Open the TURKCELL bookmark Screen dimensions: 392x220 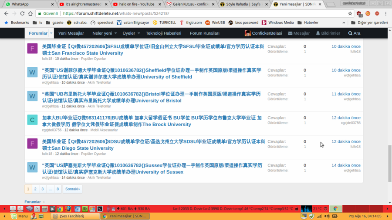pyautogui.click(x=165, y=23)
